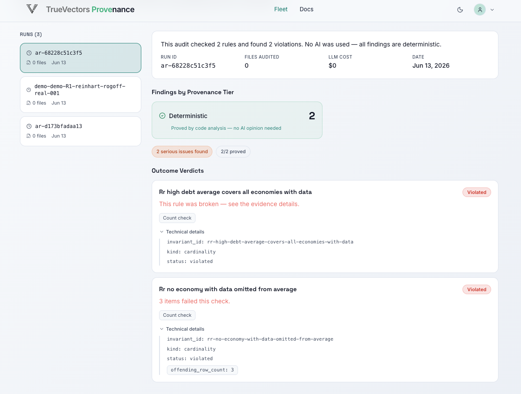Click 'This rule was broken' message
The image size is (521, 394).
(x=229, y=204)
